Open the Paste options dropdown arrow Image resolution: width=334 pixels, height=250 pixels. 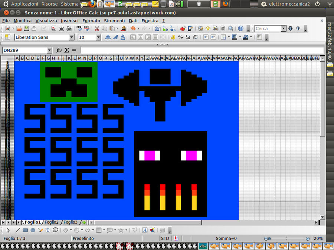pyautogui.click(x=117, y=28)
